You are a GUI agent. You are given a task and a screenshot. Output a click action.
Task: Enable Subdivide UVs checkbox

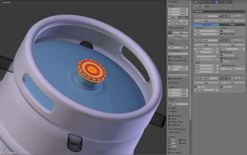(221, 31)
